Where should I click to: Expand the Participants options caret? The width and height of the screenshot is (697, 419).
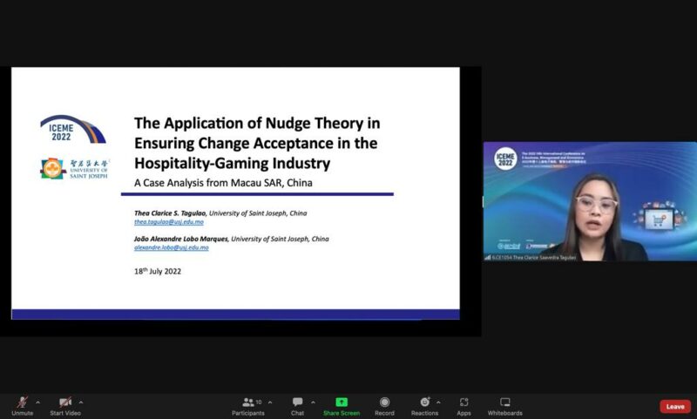[x=270, y=402]
